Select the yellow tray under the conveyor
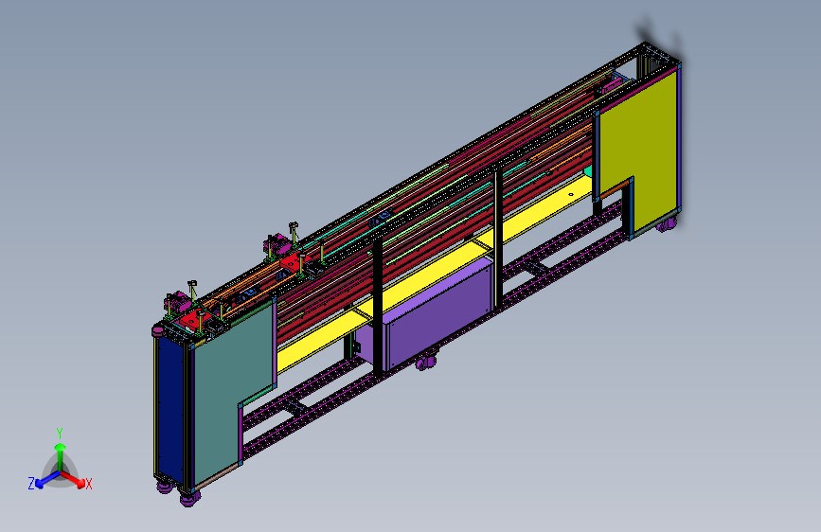Screen dimensions: 821x532 click(x=435, y=273)
